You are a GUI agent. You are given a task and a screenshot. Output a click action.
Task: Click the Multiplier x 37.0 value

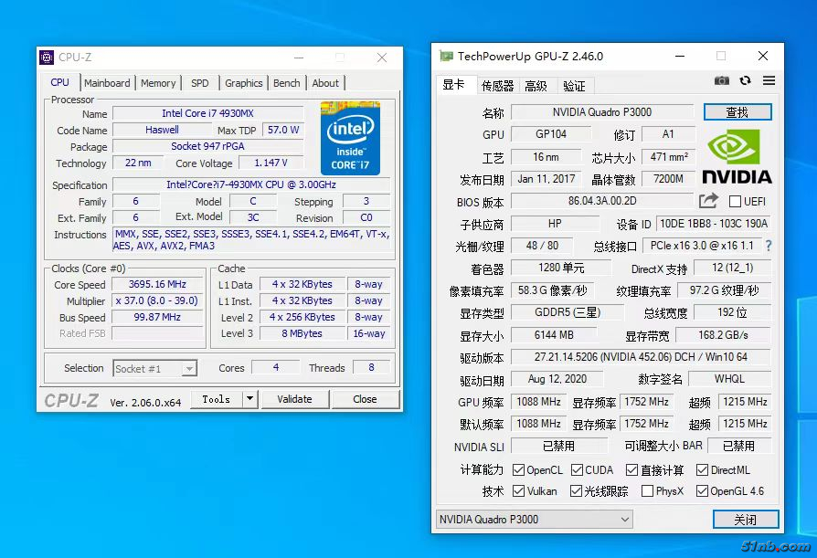[x=157, y=300]
